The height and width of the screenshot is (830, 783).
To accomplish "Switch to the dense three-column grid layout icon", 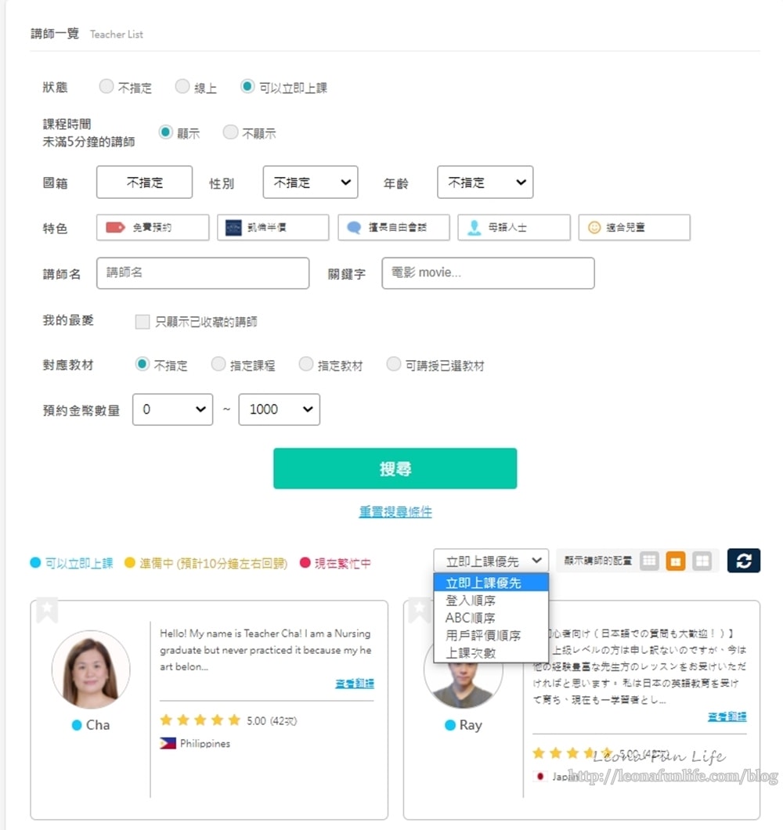I will 649,561.
